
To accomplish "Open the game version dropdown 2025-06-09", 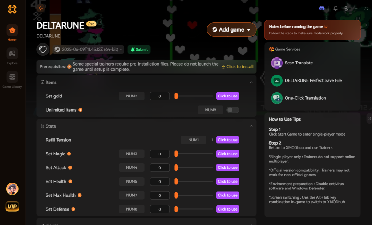I will (88, 49).
